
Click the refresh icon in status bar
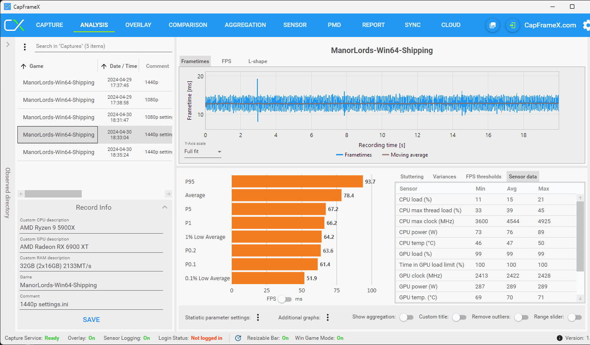pos(238,338)
